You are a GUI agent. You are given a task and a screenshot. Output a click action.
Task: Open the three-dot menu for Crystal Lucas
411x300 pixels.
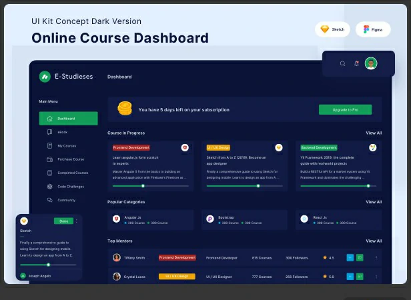(x=376, y=277)
